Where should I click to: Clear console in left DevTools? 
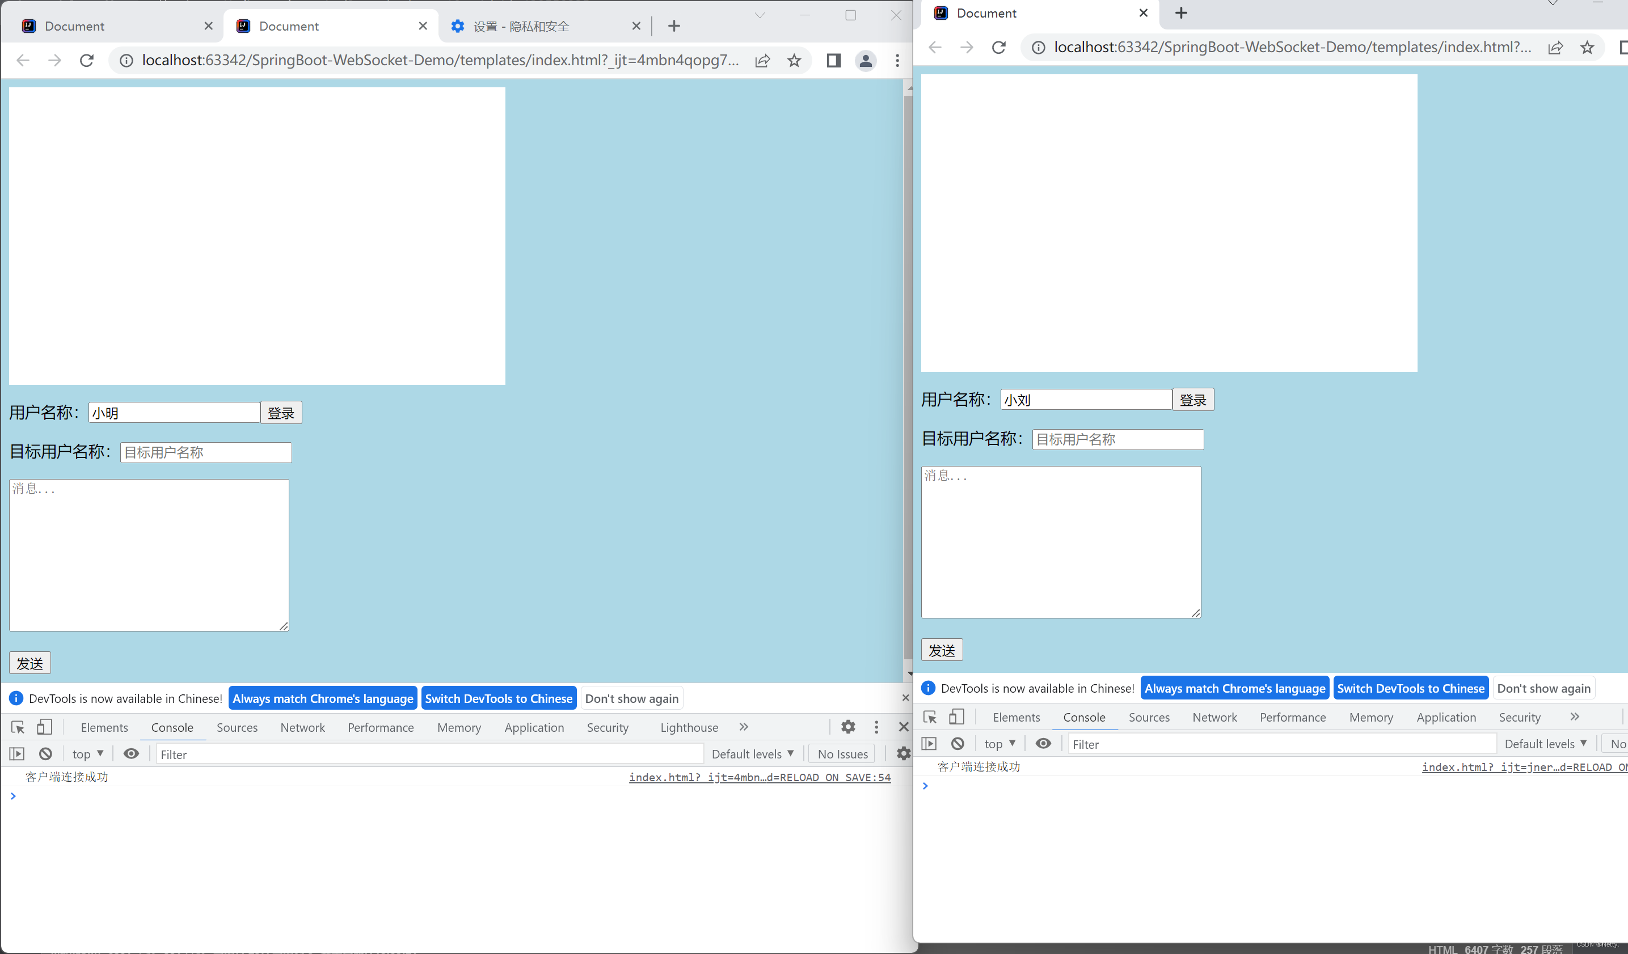point(45,754)
